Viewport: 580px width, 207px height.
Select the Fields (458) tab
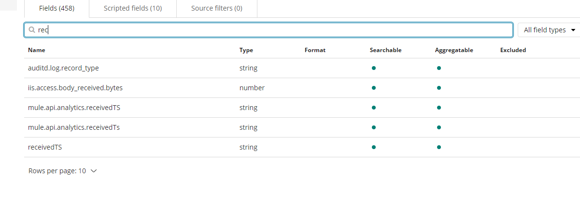click(57, 8)
